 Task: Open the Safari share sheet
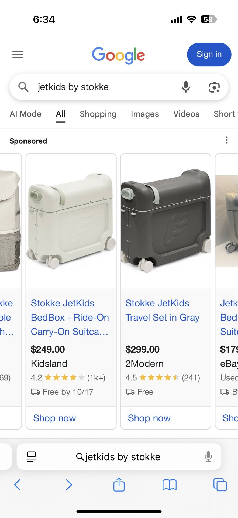[119, 485]
